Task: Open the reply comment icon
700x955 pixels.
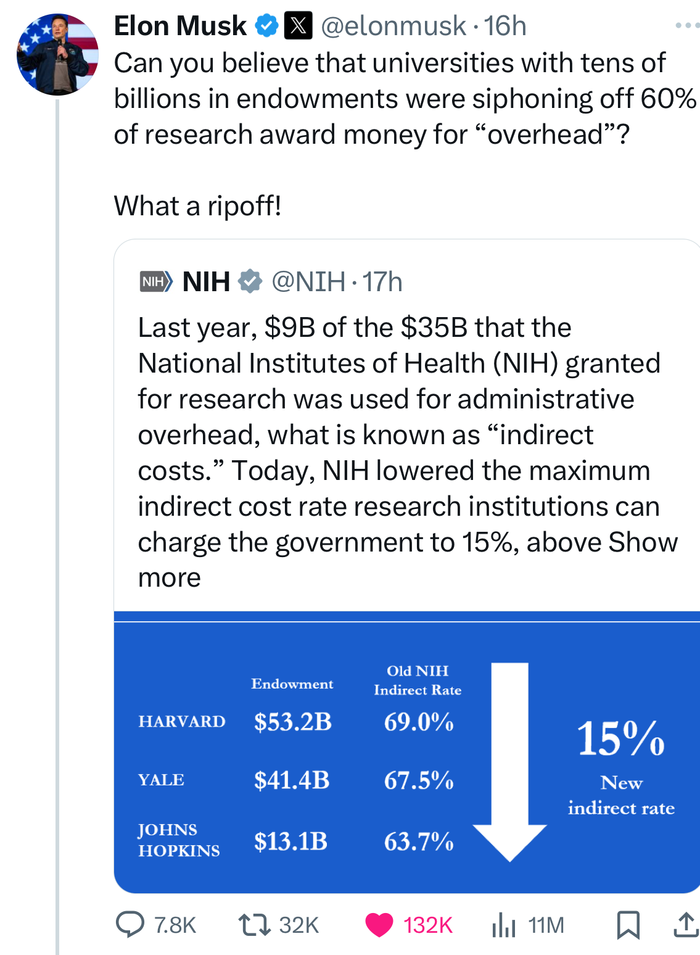Action: [130, 925]
